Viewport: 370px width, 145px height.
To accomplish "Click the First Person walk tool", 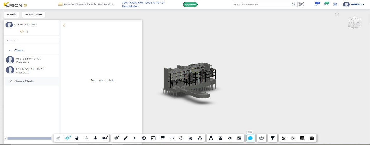I will pyautogui.click(x=95, y=138).
